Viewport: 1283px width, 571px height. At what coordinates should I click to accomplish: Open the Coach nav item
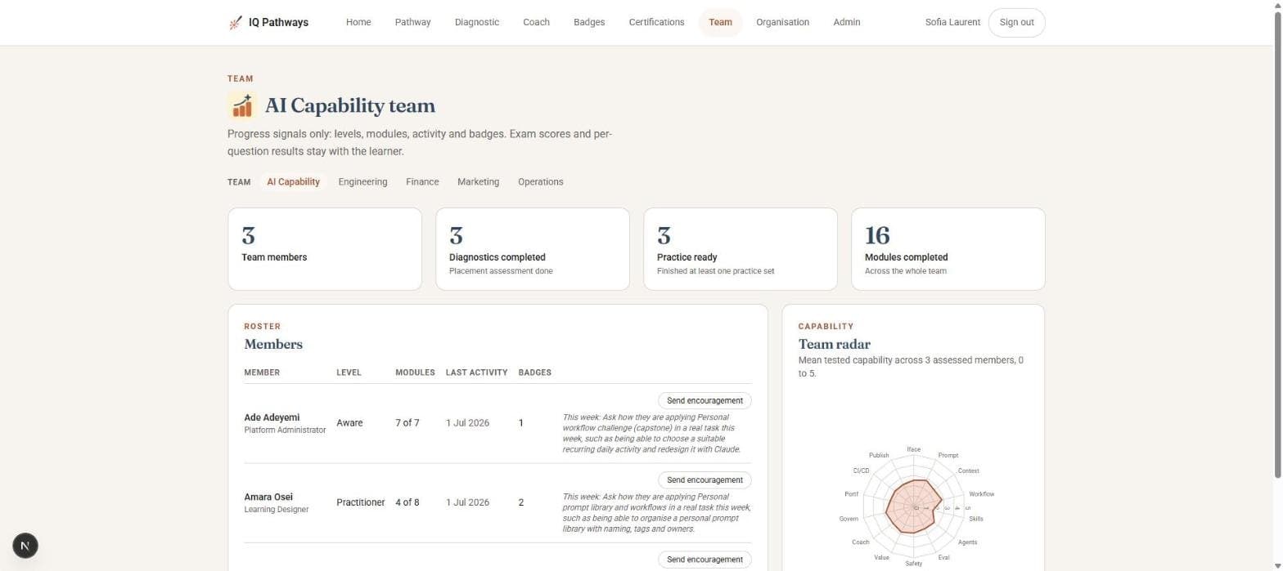536,22
